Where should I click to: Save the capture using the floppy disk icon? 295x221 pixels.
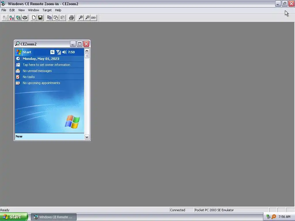(40, 18)
